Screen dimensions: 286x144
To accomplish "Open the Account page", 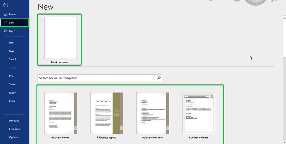I will [x=14, y=121].
